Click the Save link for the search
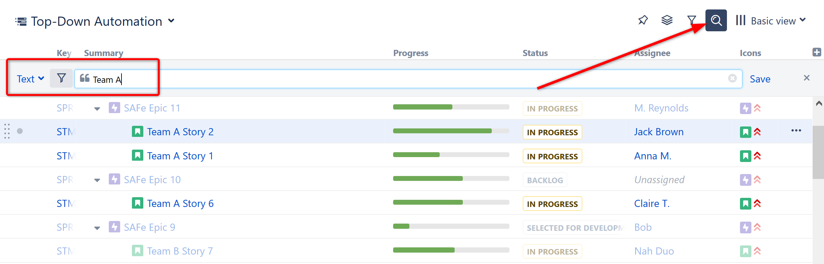This screenshot has height=264, width=824. 760,79
